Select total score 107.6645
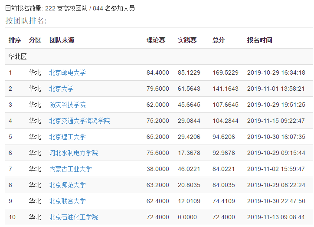This screenshot has height=227, width=314. click(226, 105)
